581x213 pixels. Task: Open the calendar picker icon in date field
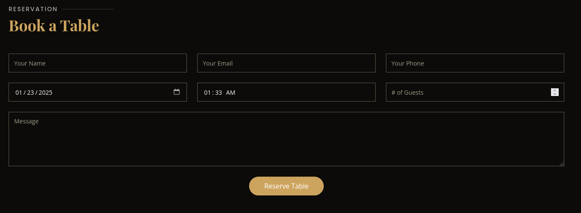click(176, 92)
